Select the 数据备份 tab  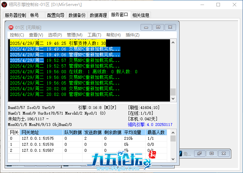click(77, 15)
